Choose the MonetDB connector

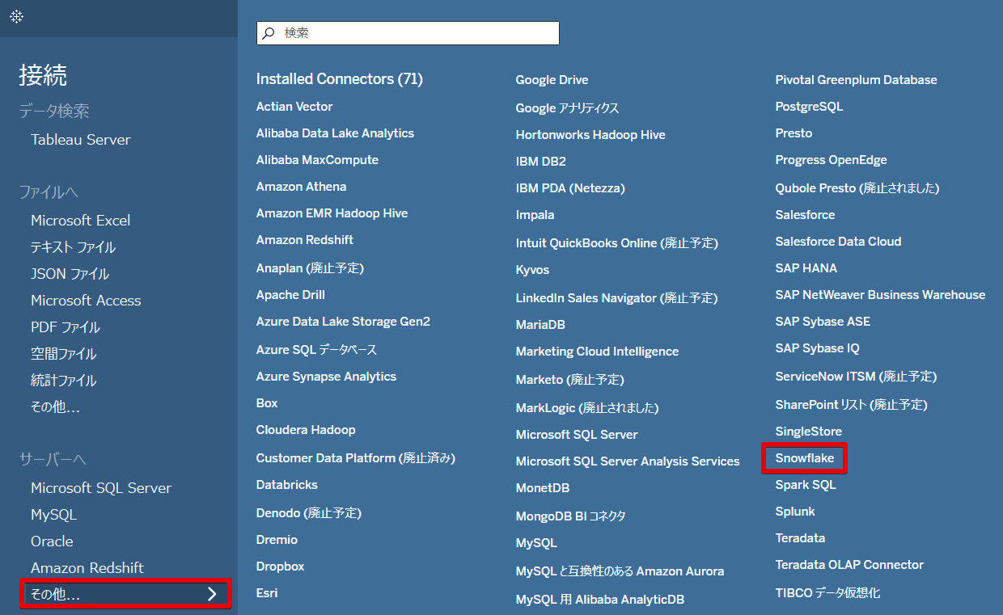pyautogui.click(x=543, y=488)
